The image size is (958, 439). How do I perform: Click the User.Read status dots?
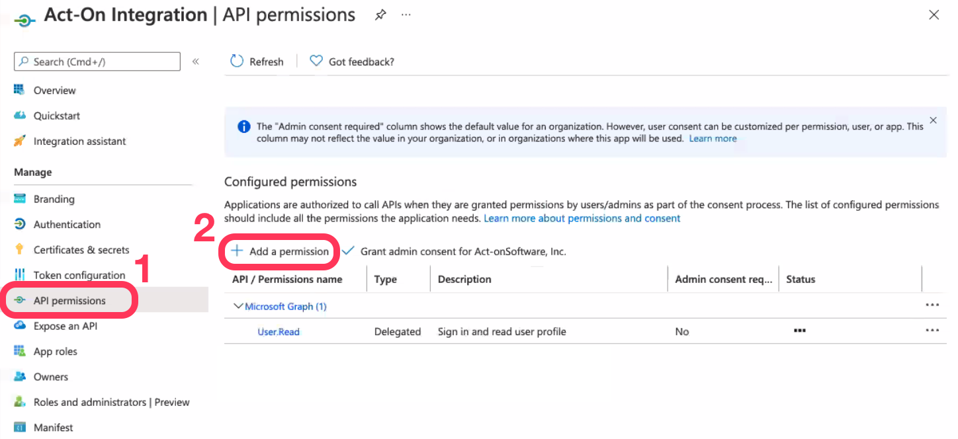coord(800,330)
